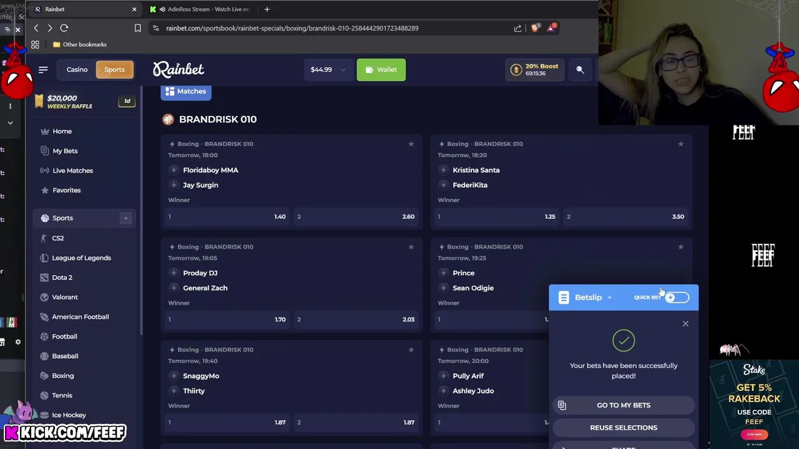Open the hamburger menu beside Casino
The width and height of the screenshot is (799, 449).
(x=43, y=69)
